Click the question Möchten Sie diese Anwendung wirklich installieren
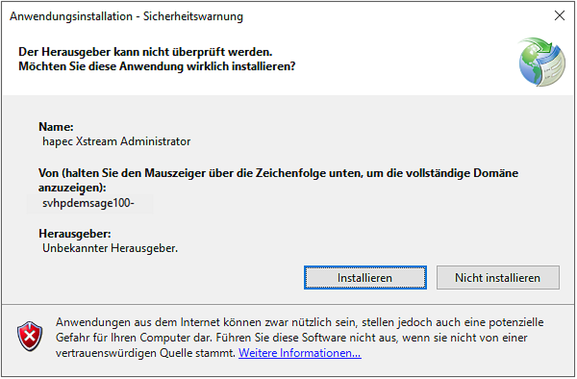 pyautogui.click(x=157, y=66)
